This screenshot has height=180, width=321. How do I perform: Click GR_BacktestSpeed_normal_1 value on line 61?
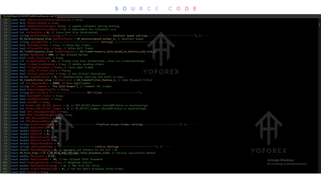point(96,39)
